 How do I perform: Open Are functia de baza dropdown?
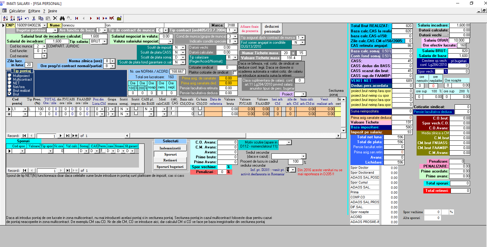pos(105,30)
